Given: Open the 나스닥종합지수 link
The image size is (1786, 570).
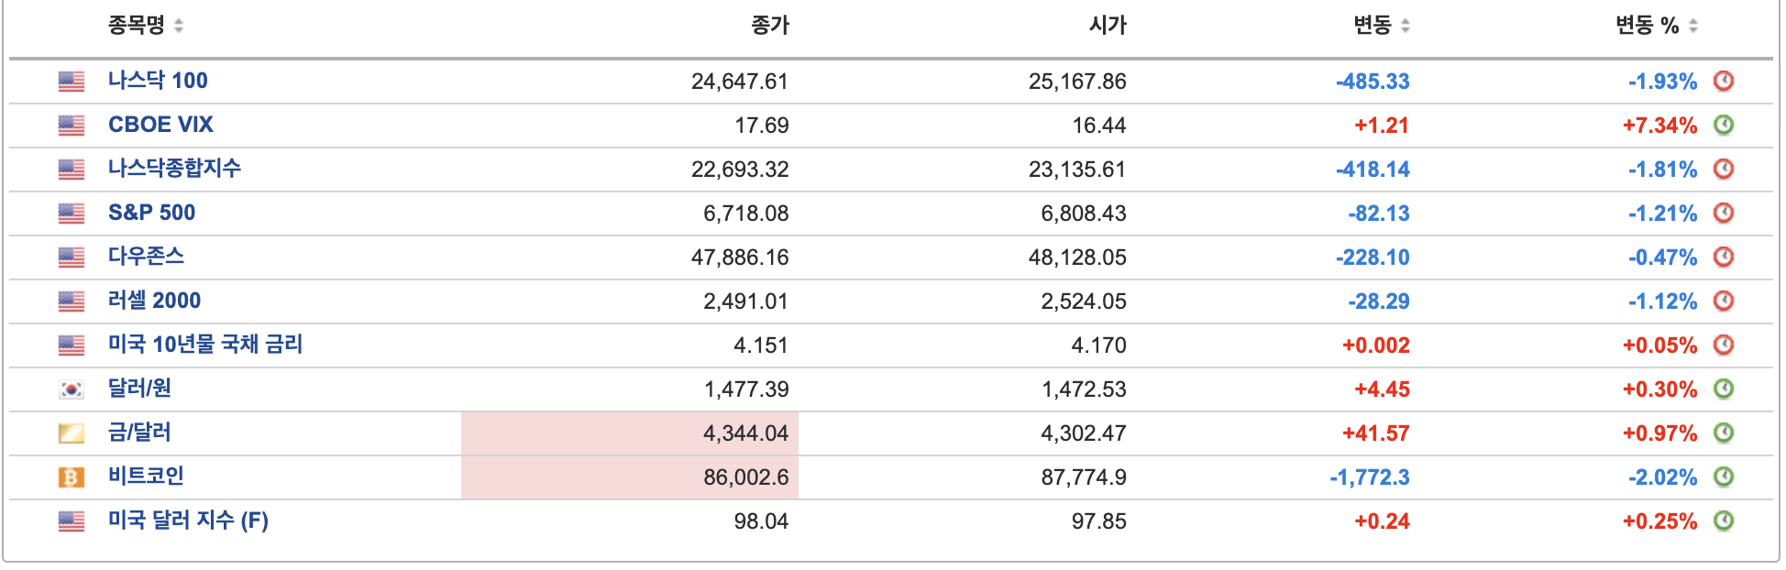Looking at the screenshot, I should (x=174, y=169).
